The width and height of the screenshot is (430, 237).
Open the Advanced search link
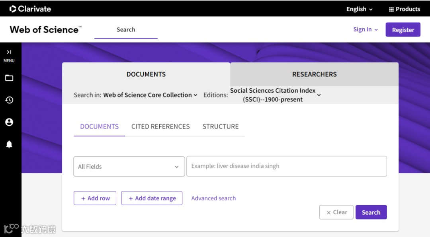(213, 198)
